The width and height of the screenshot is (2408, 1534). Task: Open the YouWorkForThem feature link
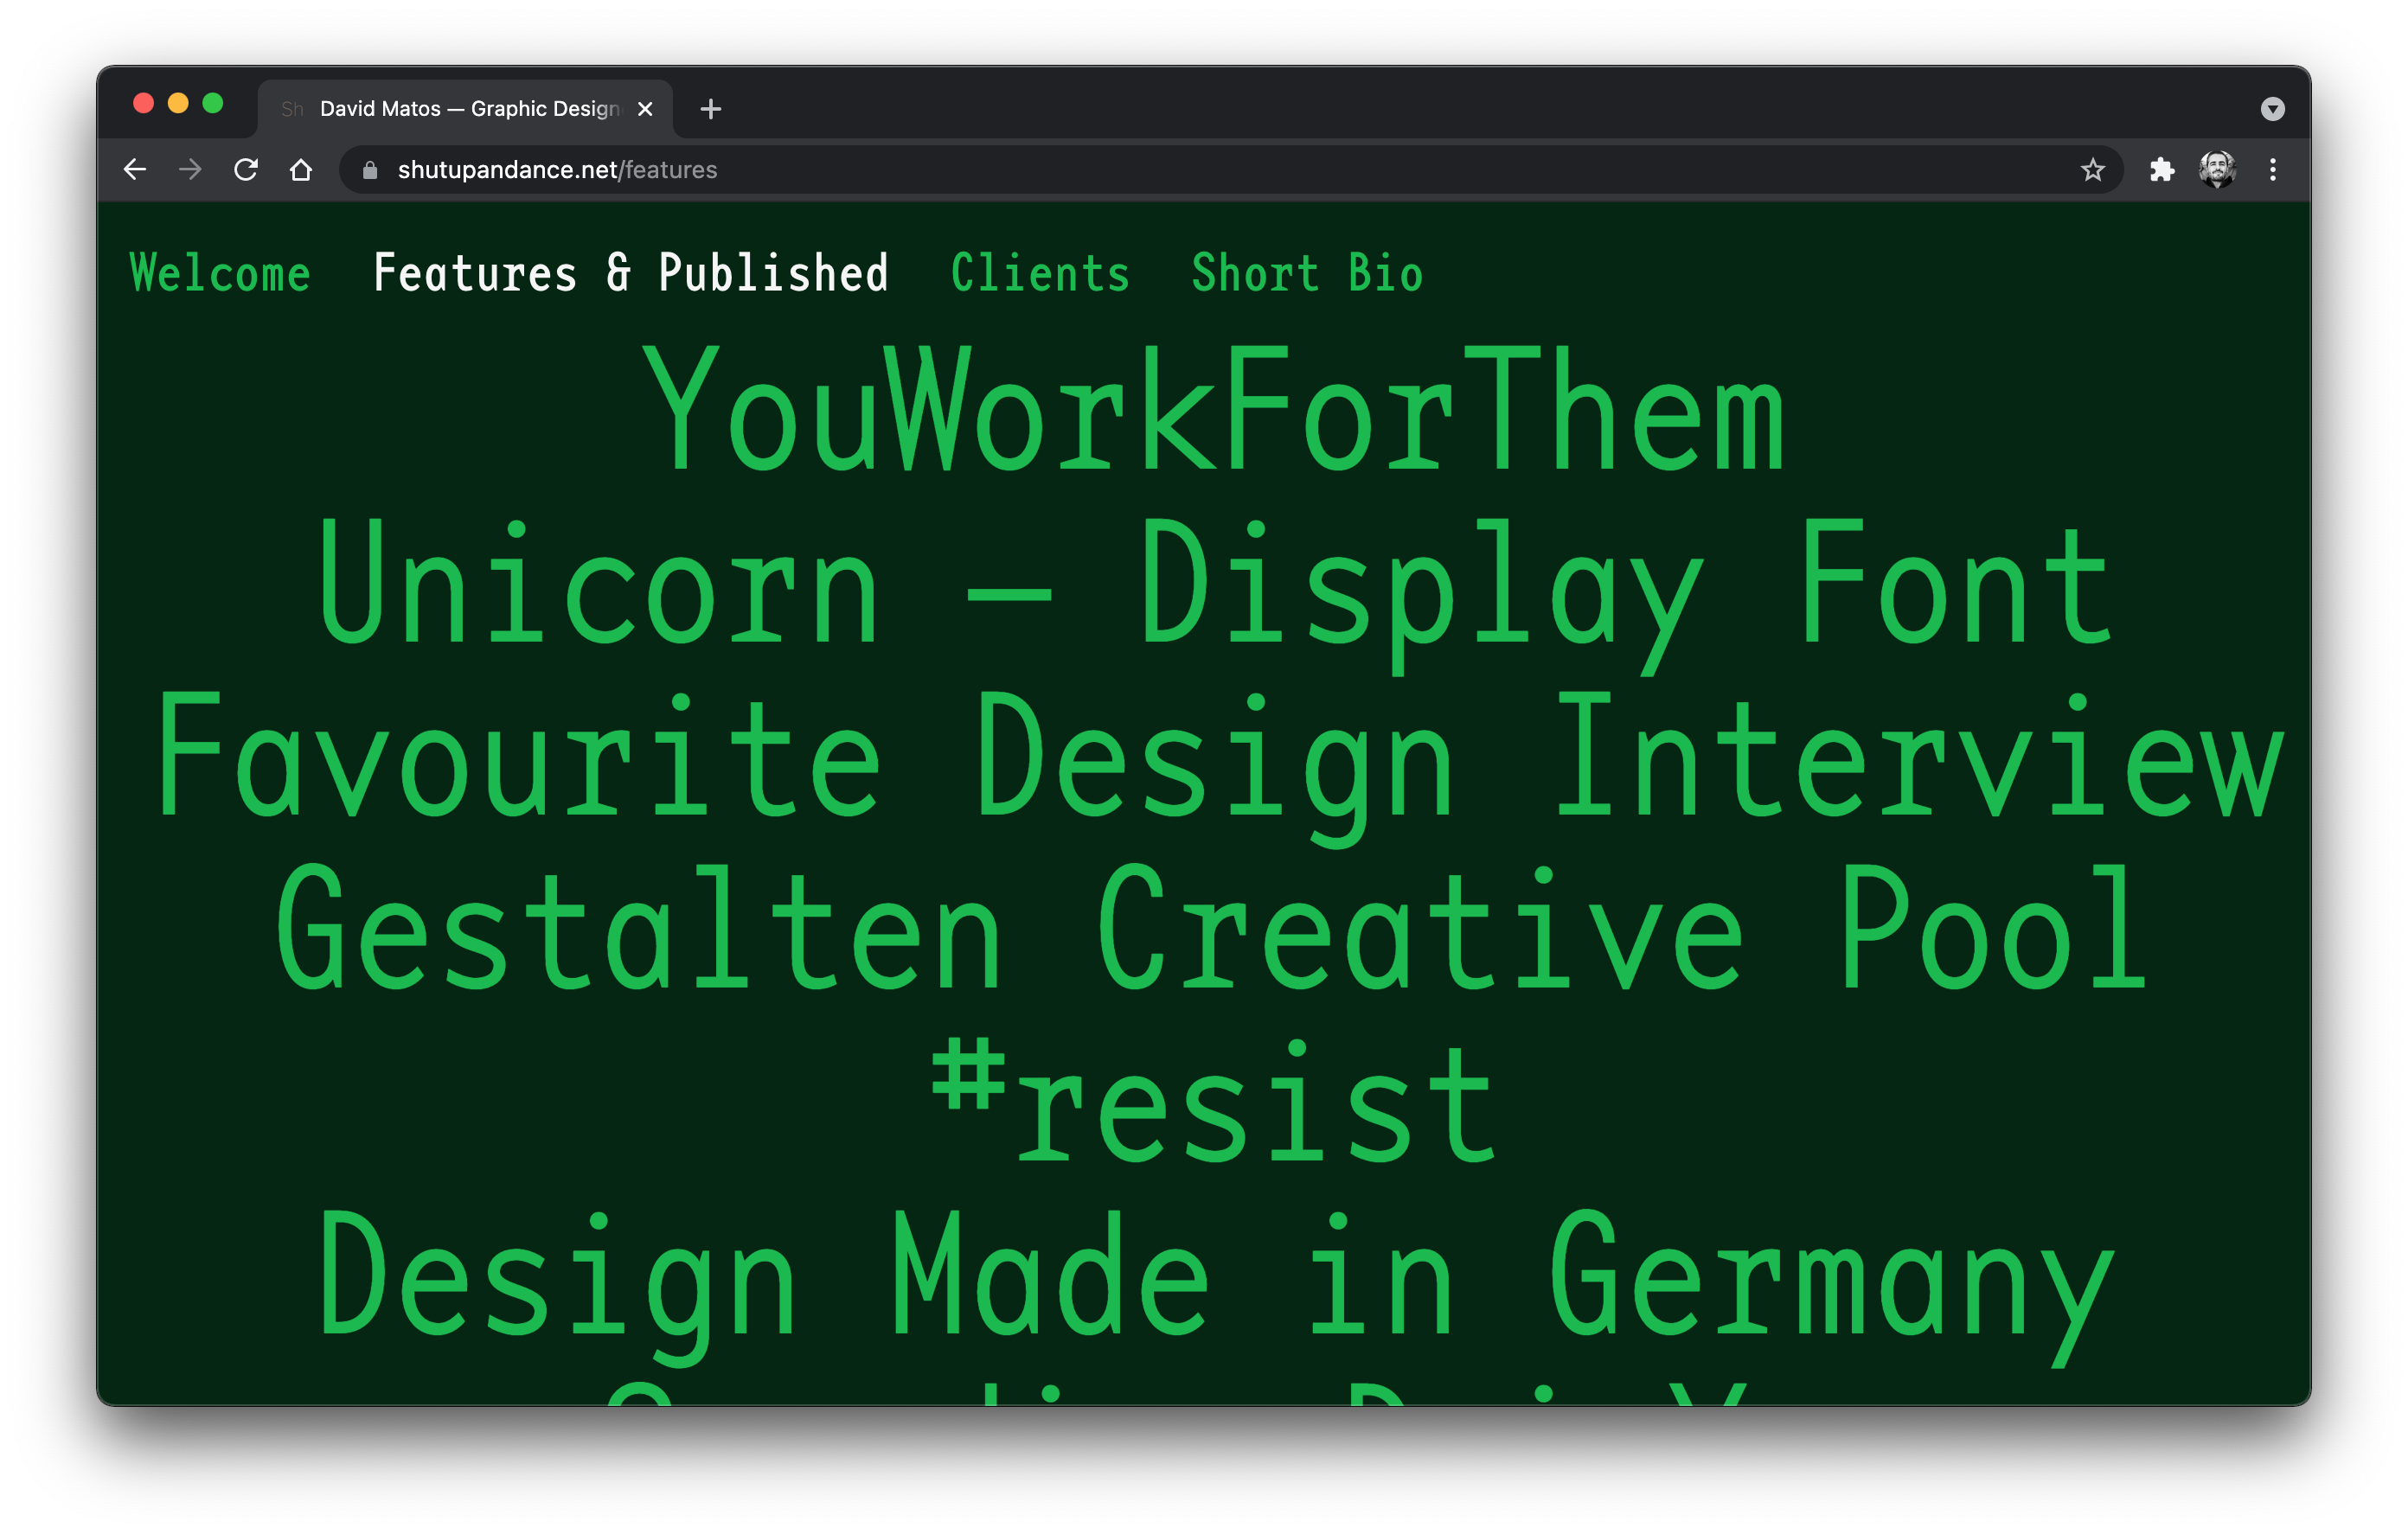[x=1213, y=408]
